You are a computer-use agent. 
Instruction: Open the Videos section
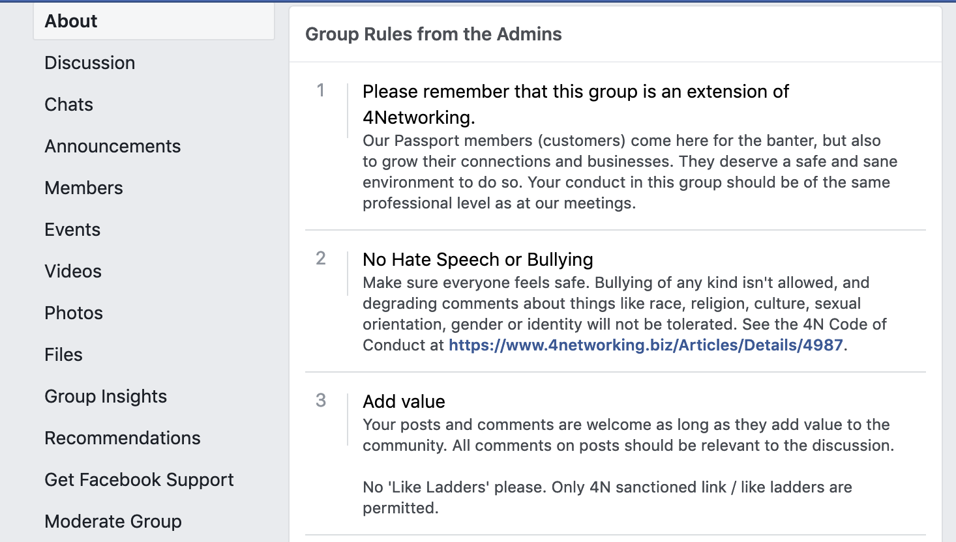pyautogui.click(x=72, y=271)
